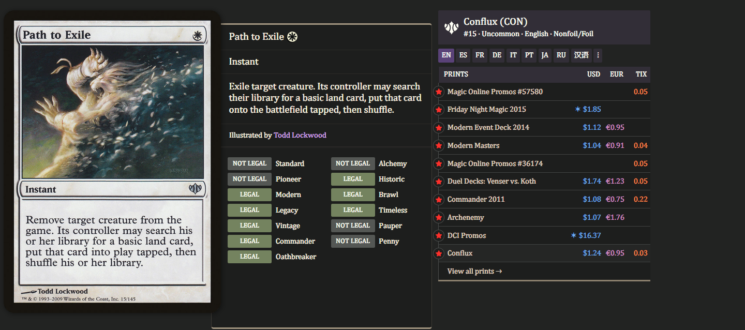The width and height of the screenshot is (745, 330).
Task: Click the red star icon beside Friday Night Magic 2015
Action: [439, 110]
